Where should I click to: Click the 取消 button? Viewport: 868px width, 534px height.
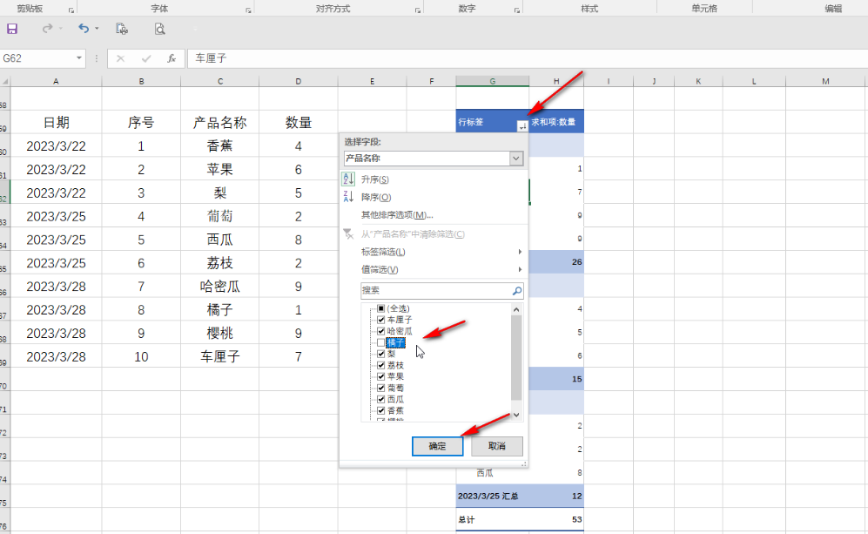[x=496, y=446]
